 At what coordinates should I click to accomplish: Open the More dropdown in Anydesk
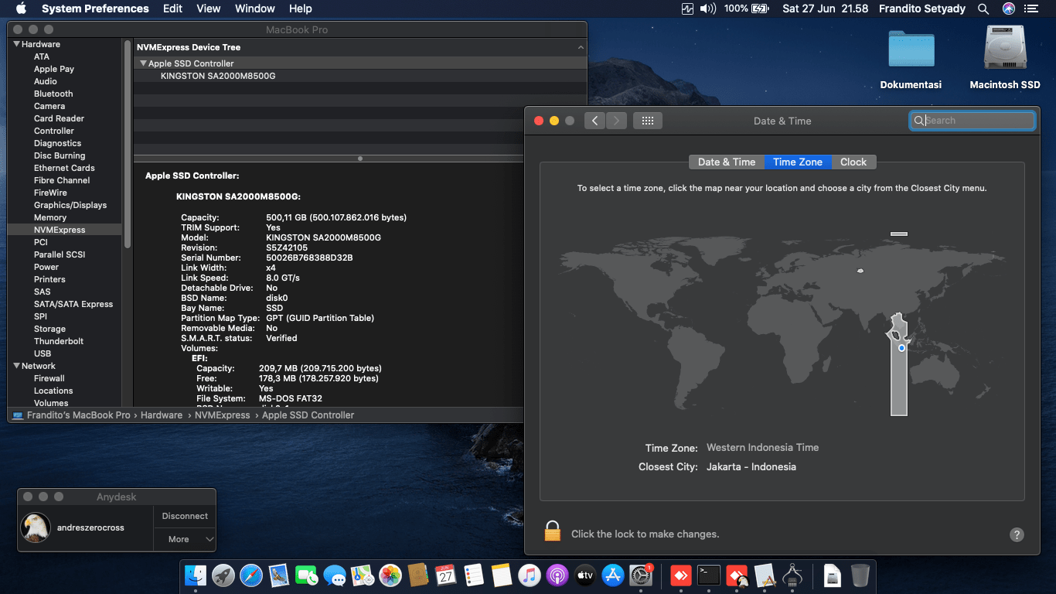pos(185,539)
